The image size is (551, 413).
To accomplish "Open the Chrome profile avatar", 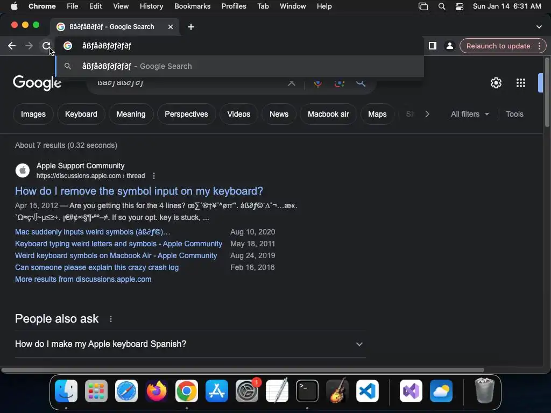I will click(449, 46).
